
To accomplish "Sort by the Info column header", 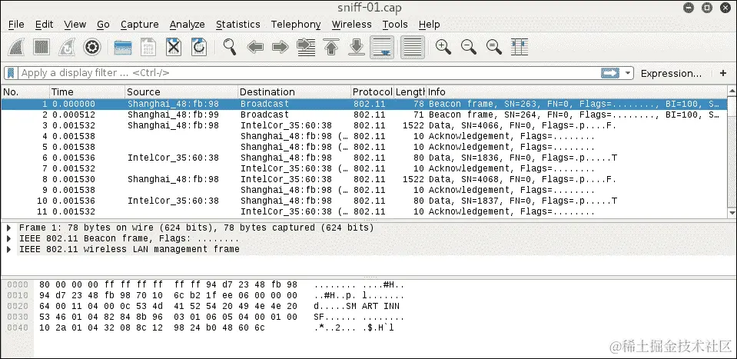I will pyautogui.click(x=576, y=91).
